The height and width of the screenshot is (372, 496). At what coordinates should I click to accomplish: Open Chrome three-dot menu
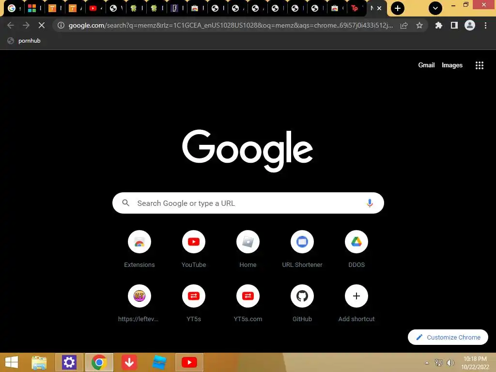485,25
